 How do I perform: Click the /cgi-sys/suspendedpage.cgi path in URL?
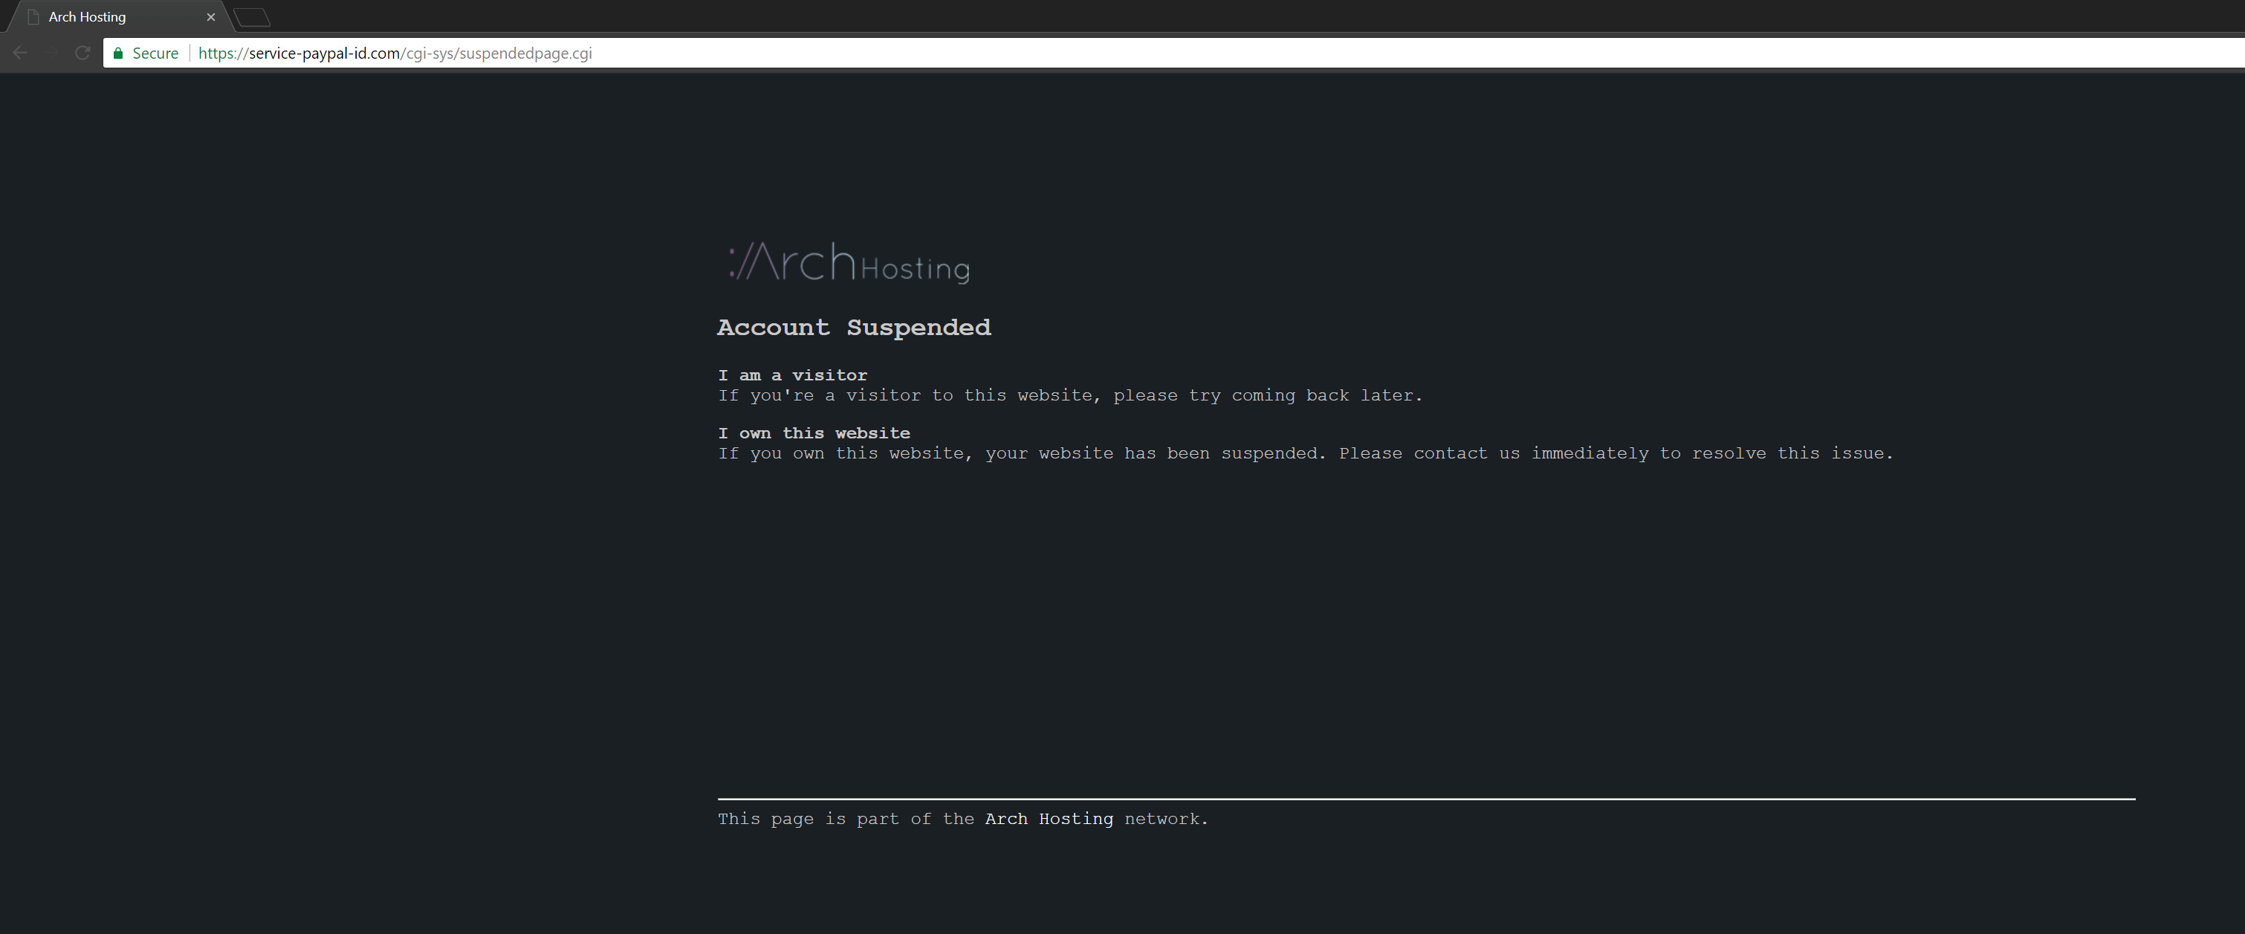(498, 53)
